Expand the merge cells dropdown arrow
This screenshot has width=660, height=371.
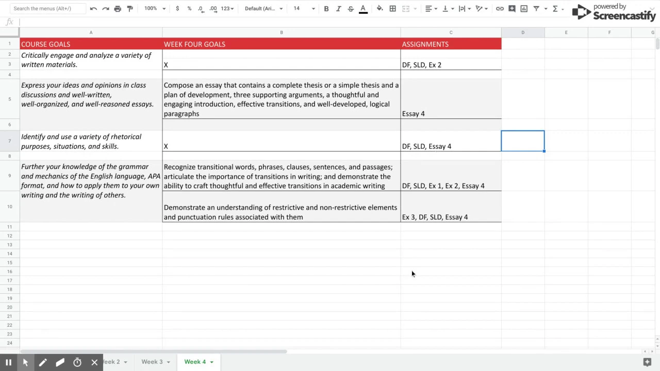click(416, 9)
